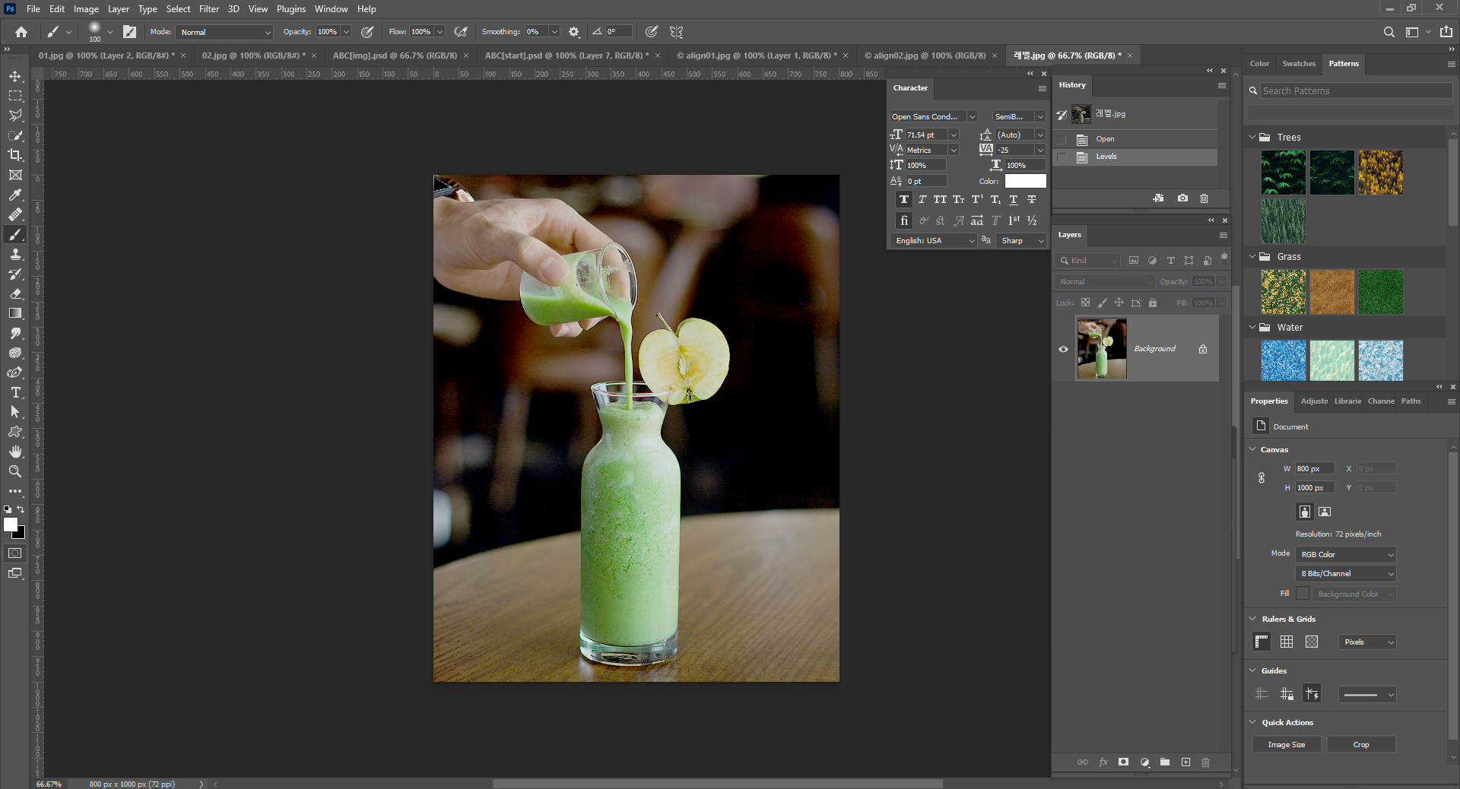Image resolution: width=1460 pixels, height=789 pixels.
Task: Open the brush Mode dropdown
Action: 224,32
